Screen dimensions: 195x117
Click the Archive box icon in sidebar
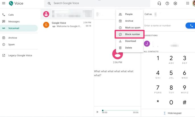(x=4, y=38)
